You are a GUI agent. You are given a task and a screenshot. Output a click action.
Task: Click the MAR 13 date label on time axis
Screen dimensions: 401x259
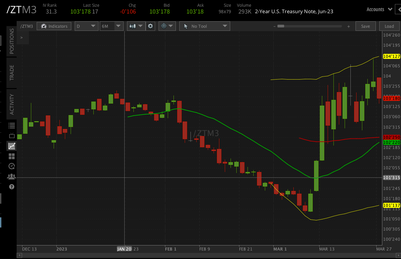[327, 249]
